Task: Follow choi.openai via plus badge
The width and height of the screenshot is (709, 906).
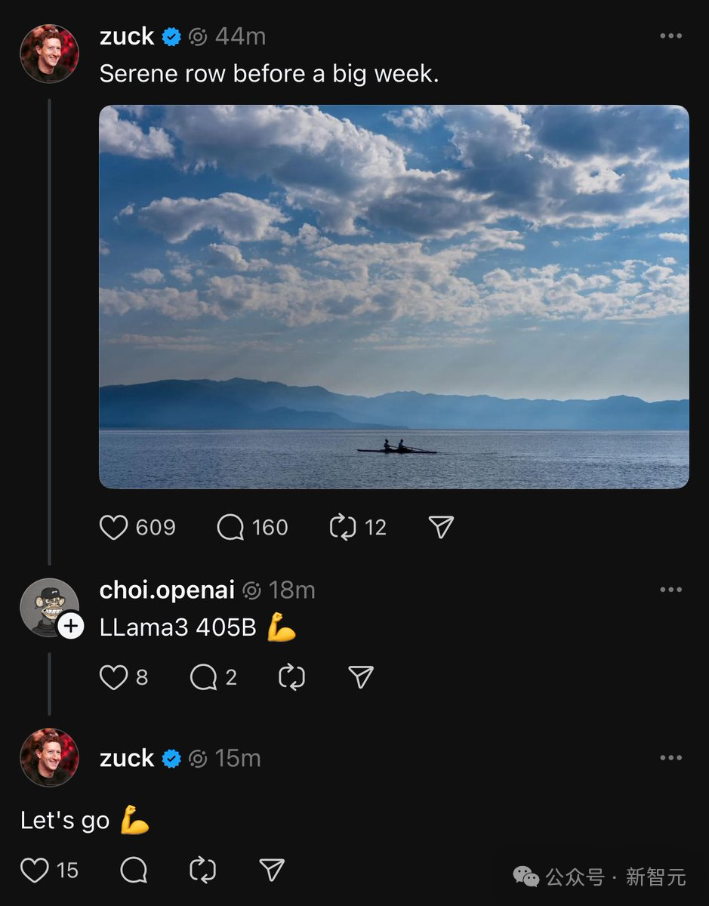Action: [71, 625]
